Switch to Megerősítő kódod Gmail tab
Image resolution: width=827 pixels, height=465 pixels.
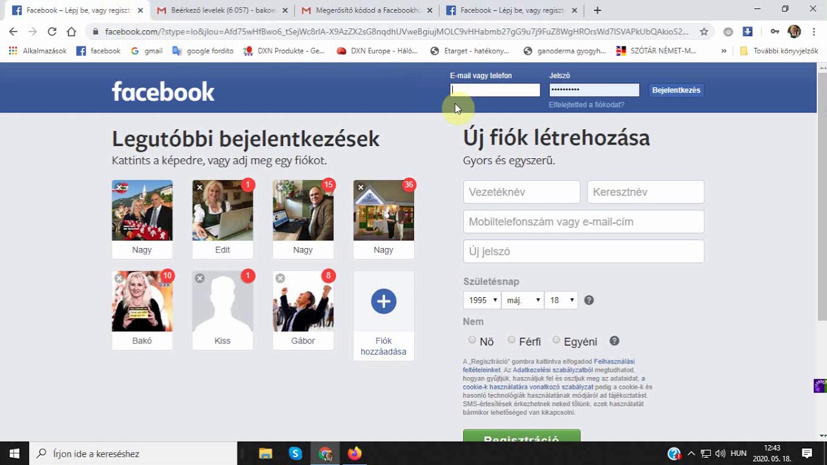click(x=366, y=10)
